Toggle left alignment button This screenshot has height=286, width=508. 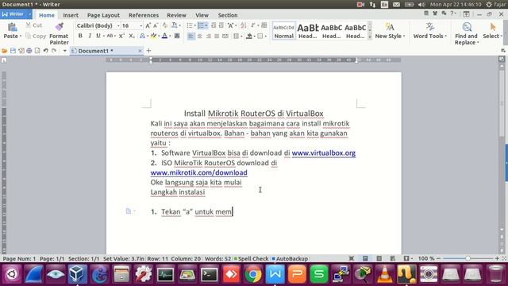190,36
